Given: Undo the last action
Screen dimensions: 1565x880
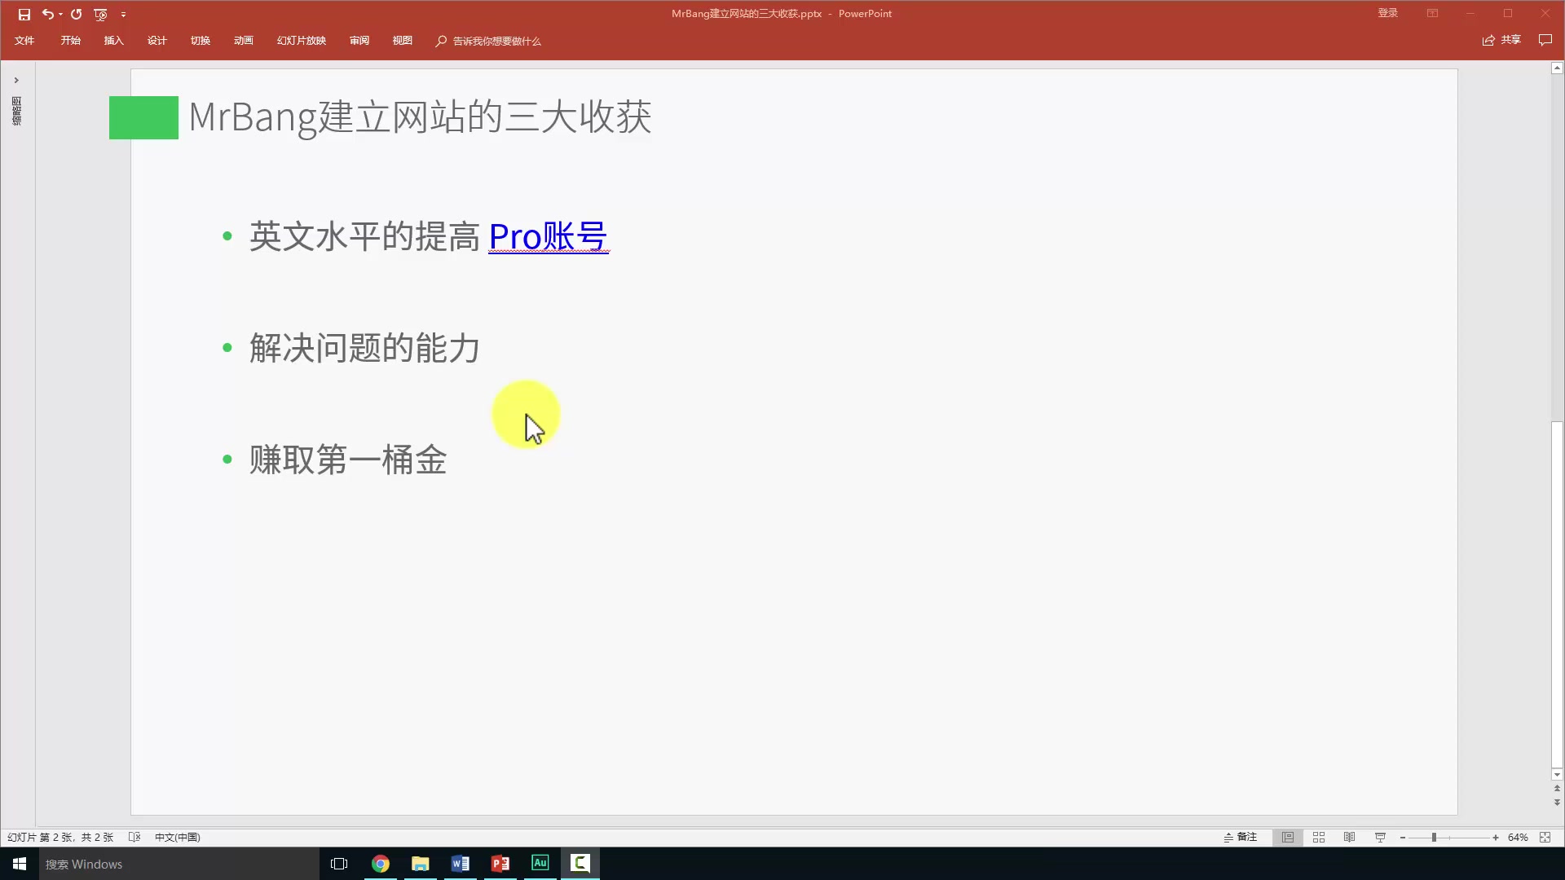Looking at the screenshot, I should [x=47, y=14].
